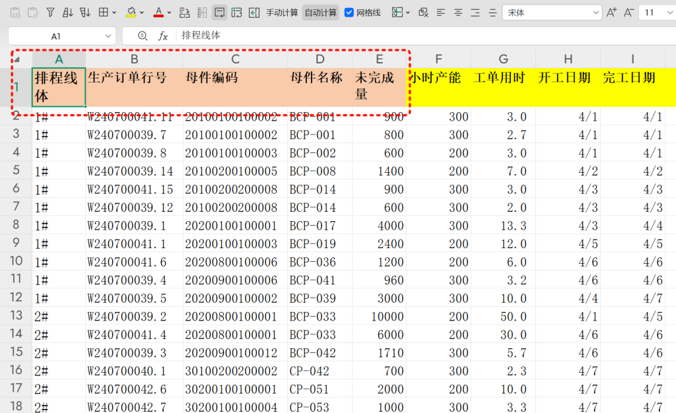This screenshot has width=676, height=413.
Task: Click cell W240700039.14
Action: [x=134, y=171]
